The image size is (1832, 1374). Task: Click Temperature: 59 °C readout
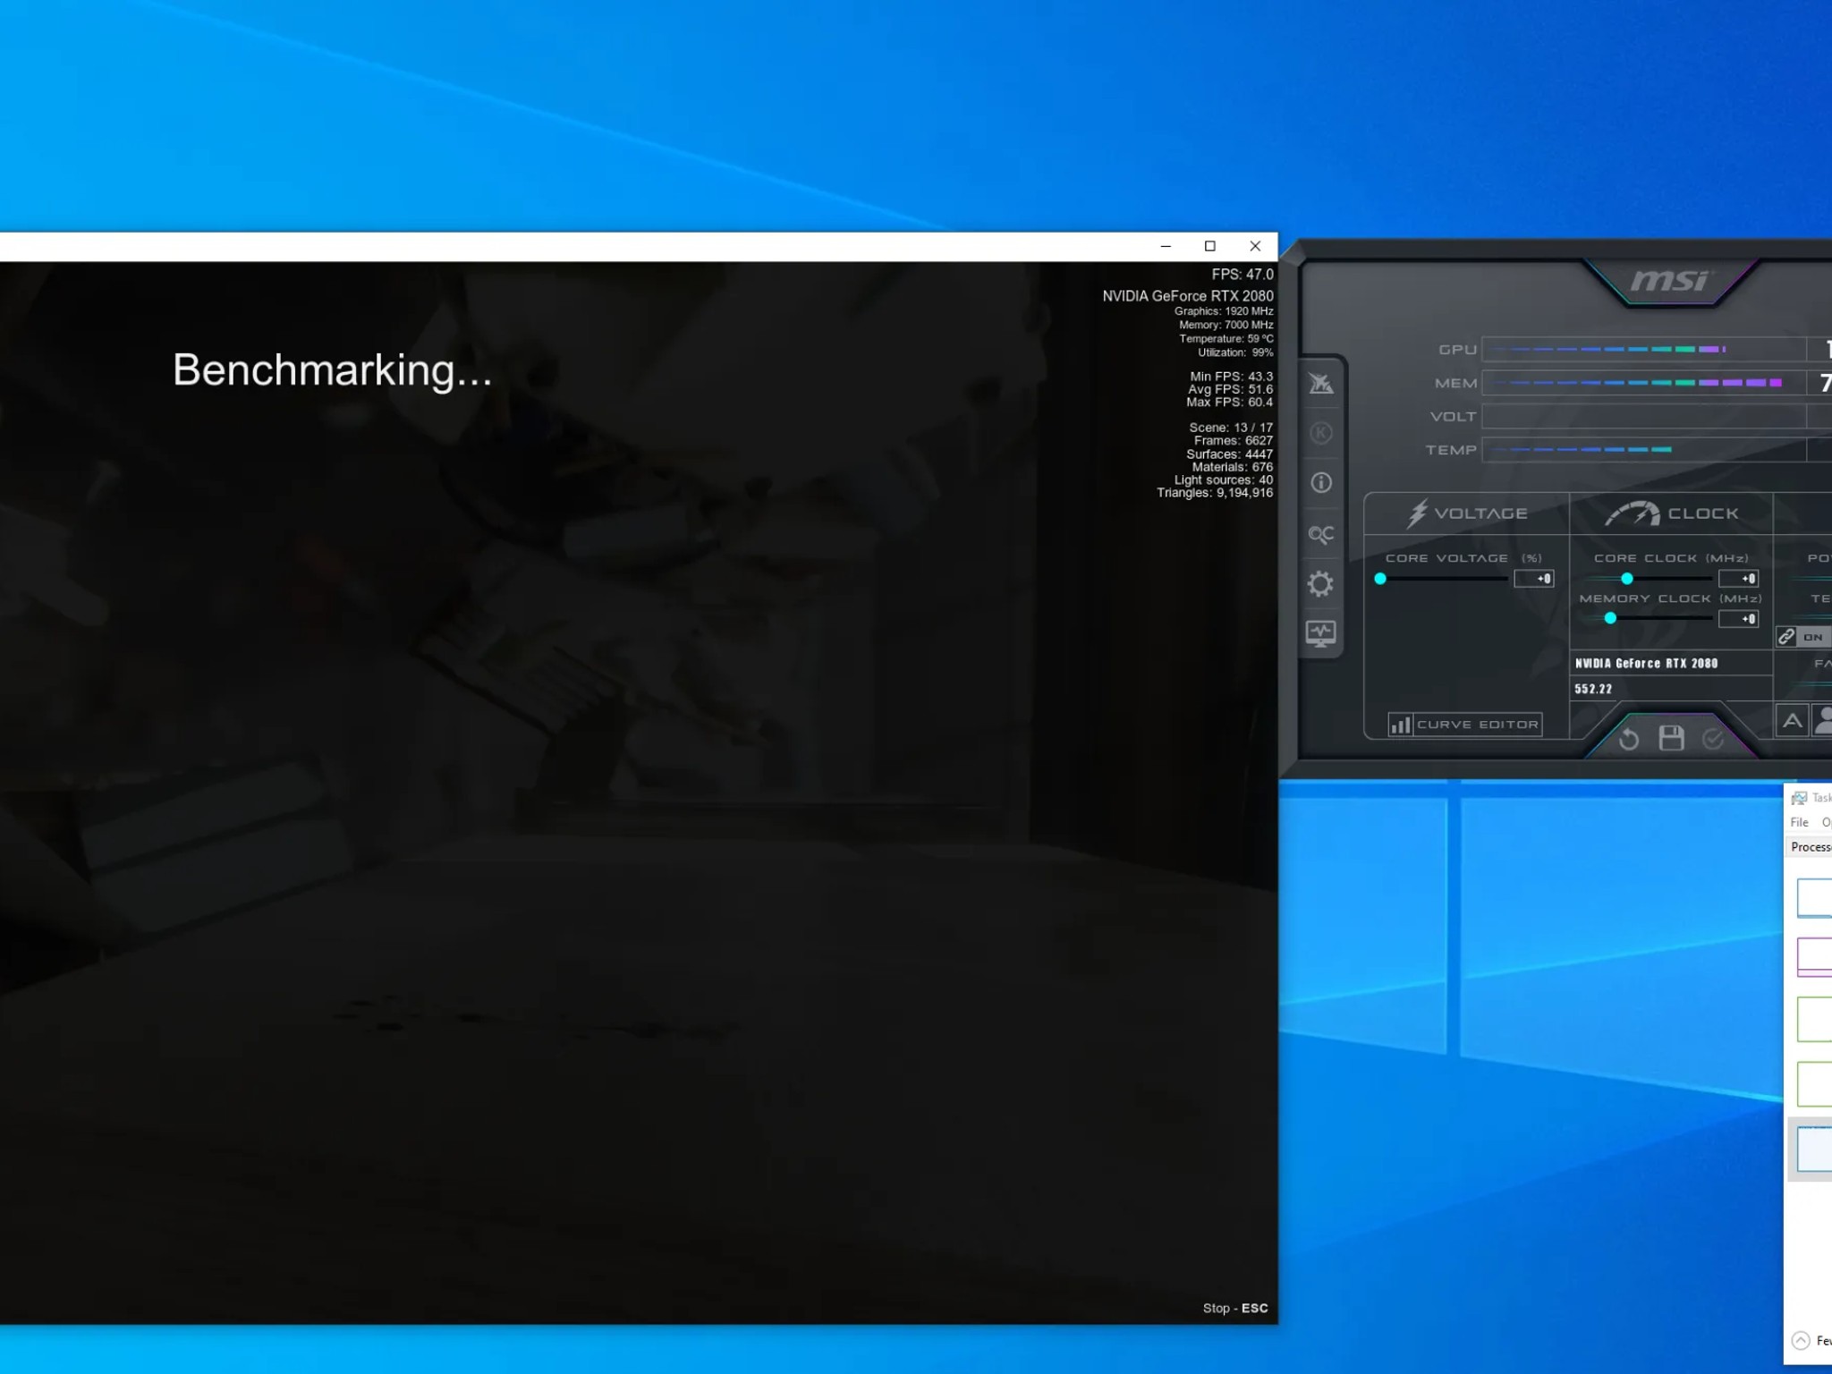(1226, 339)
